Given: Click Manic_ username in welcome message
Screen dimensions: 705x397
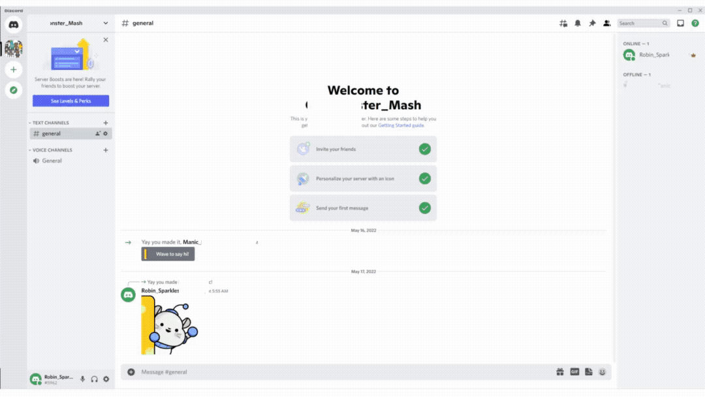Looking at the screenshot, I should [x=192, y=242].
